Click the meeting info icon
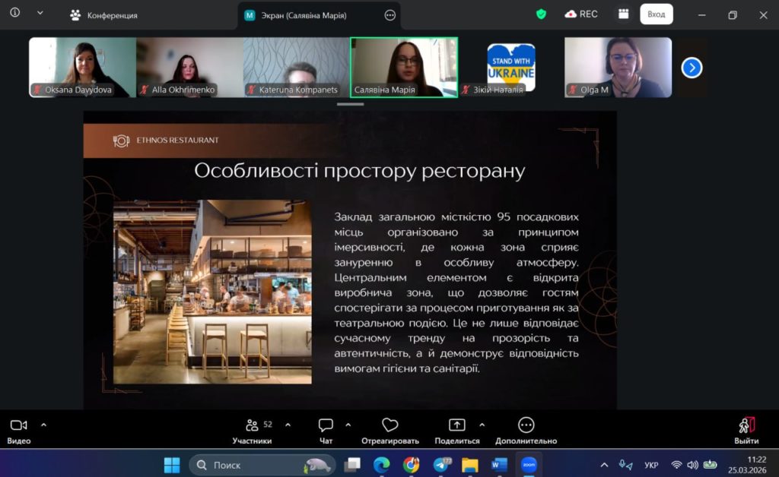The height and width of the screenshot is (477, 779). [x=15, y=14]
